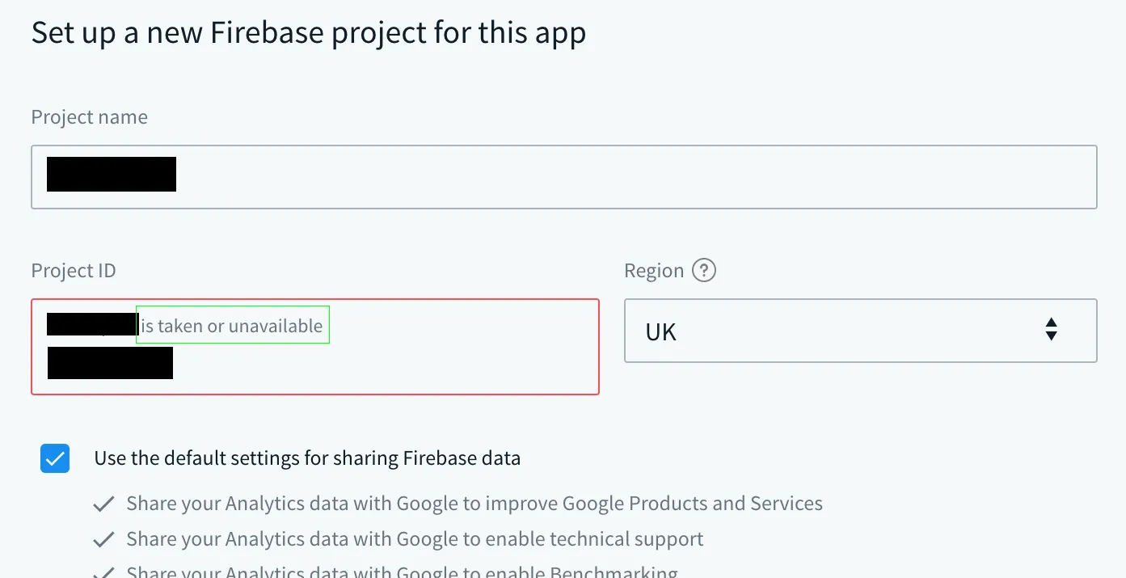Click "enable technical support" sharing text

pyautogui.click(x=415, y=538)
